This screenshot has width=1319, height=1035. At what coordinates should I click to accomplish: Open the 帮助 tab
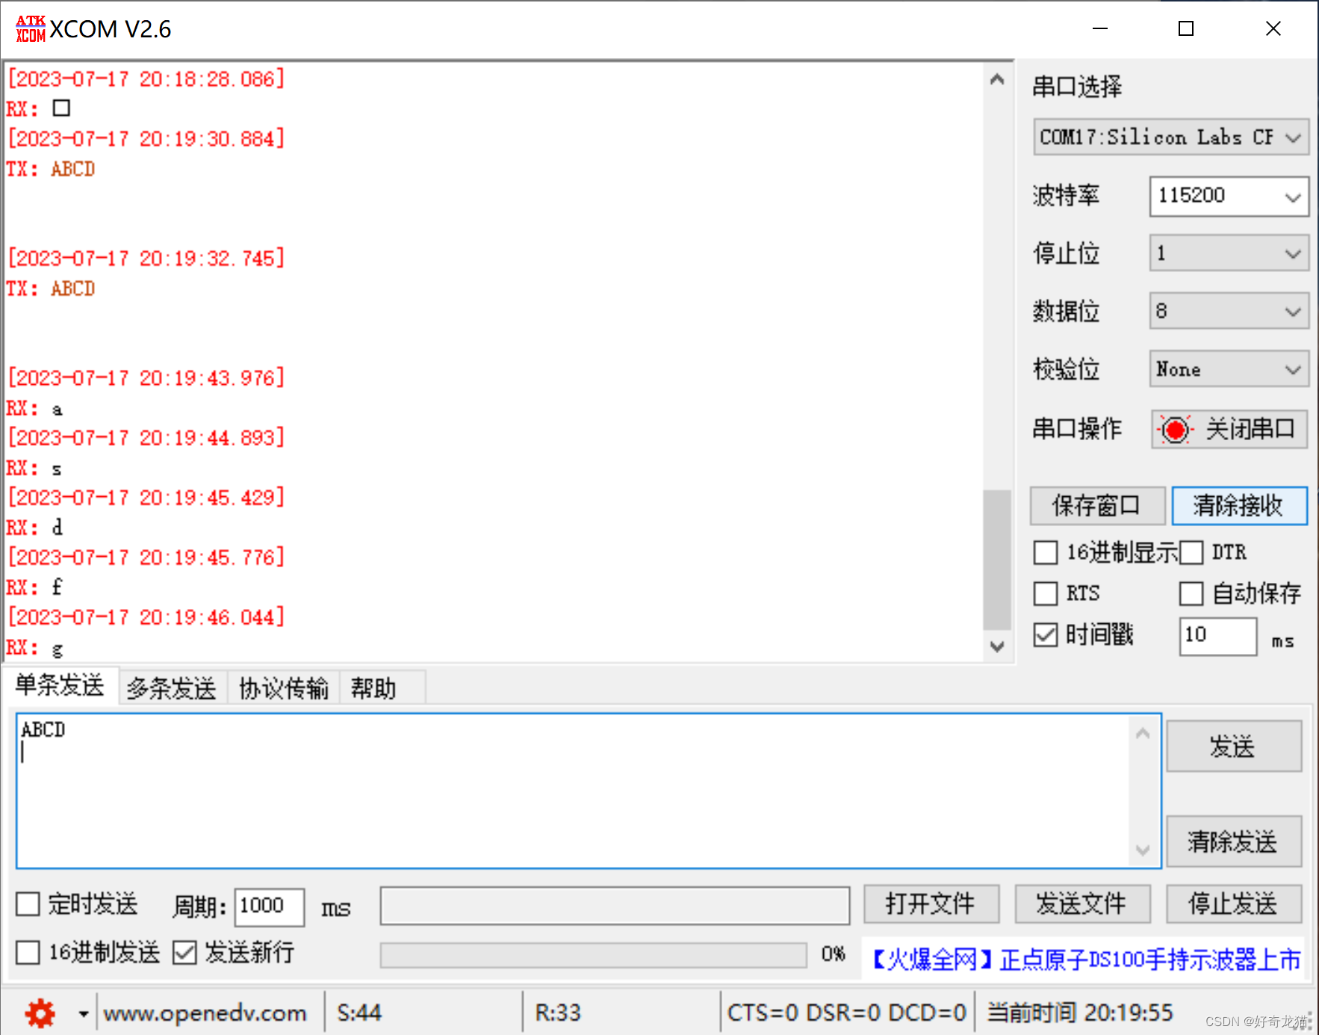pyautogui.click(x=373, y=687)
